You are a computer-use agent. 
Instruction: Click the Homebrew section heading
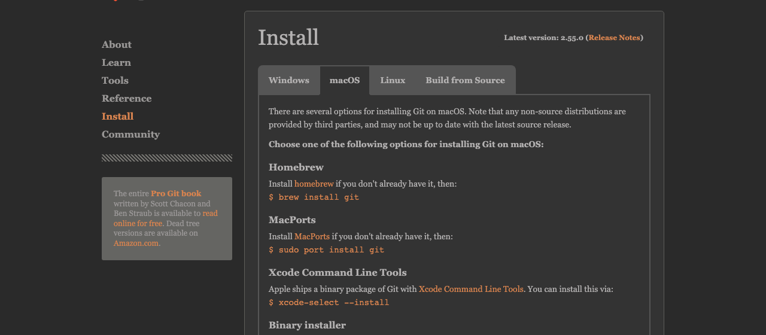tap(296, 167)
